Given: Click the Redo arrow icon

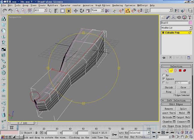Looking at the screenshot, I should point(11,11).
